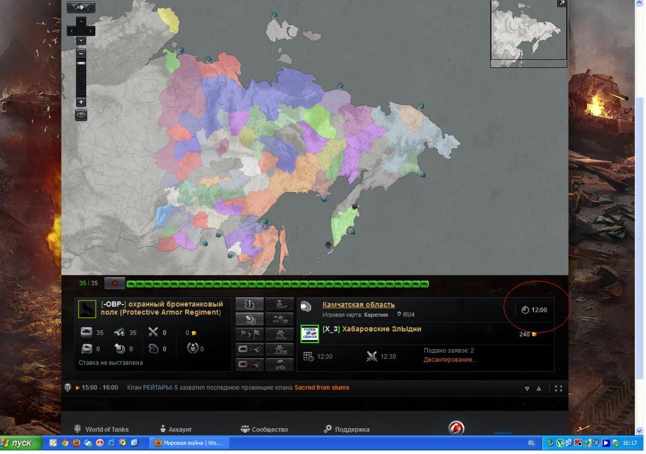Toggle map visibility with the eye button

tap(81, 115)
